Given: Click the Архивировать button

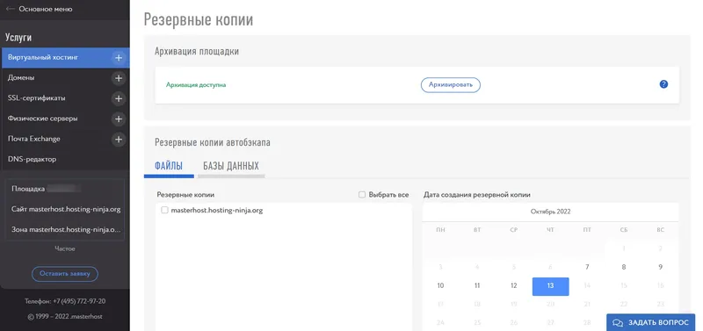Looking at the screenshot, I should pyautogui.click(x=450, y=84).
